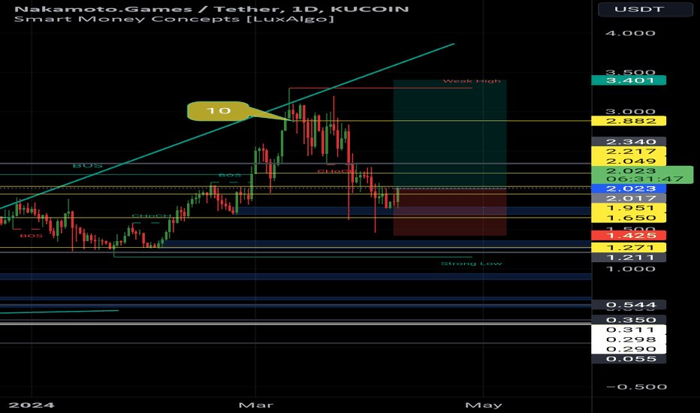Select the Smart Money Concepts [LuxAlgo] indicator label
The image size is (700, 413).
tap(173, 19)
